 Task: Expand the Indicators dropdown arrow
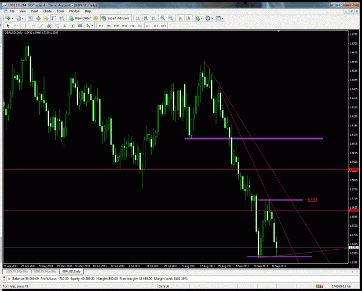(x=202, y=19)
